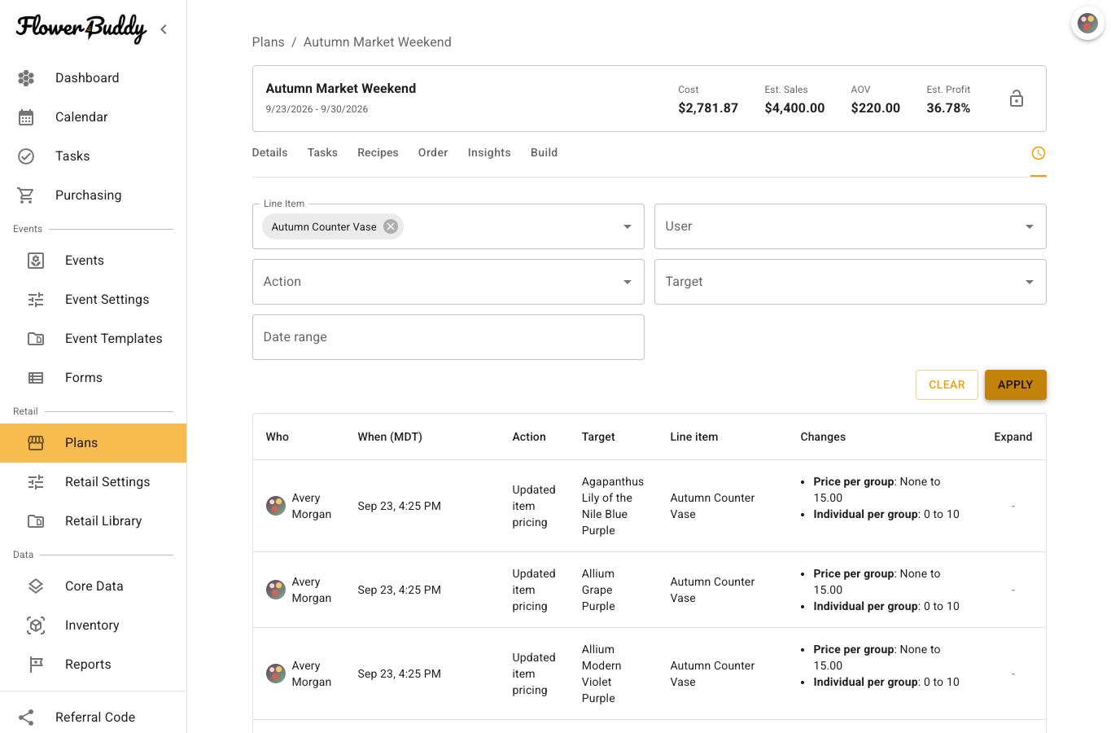Select Plans in the Retail sidebar section

pyautogui.click(x=94, y=443)
